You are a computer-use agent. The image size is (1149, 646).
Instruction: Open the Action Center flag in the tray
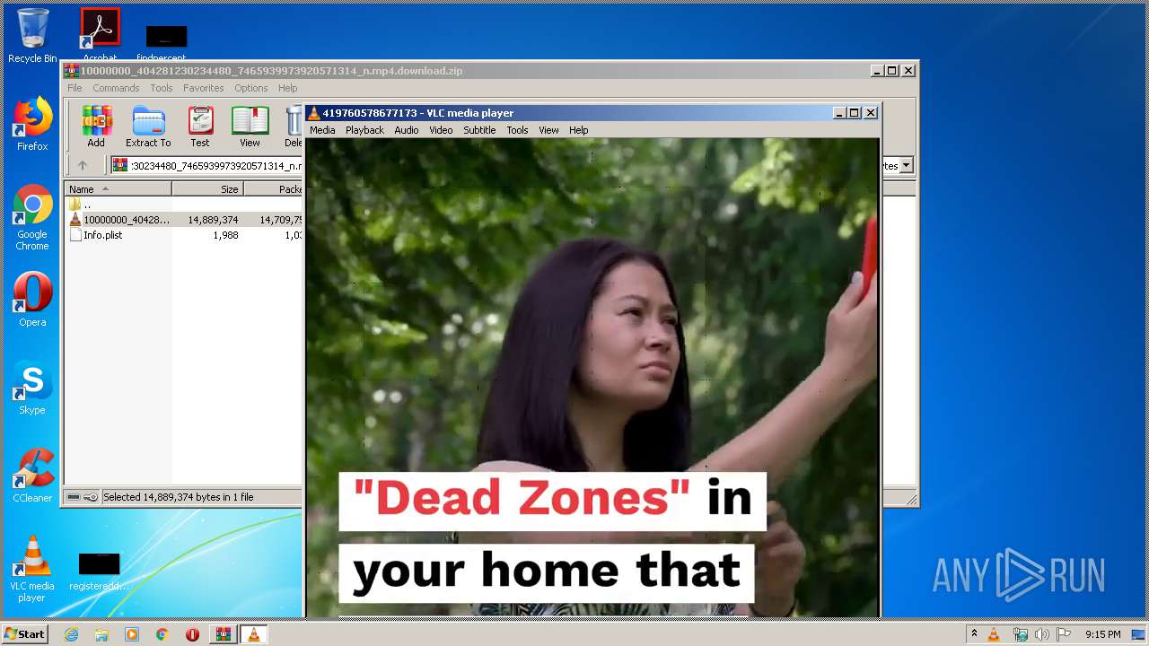point(1064,634)
